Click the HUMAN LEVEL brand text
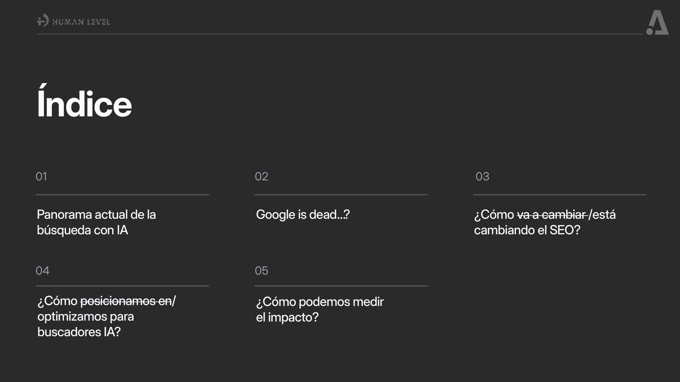 click(x=81, y=22)
